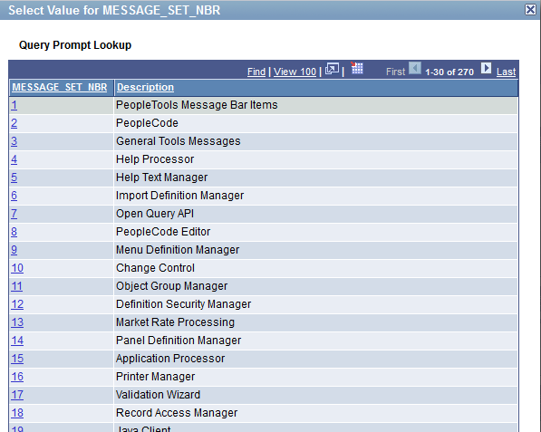This screenshot has height=432, width=541.
Task: Select message set number 12
Action: [x=17, y=304]
